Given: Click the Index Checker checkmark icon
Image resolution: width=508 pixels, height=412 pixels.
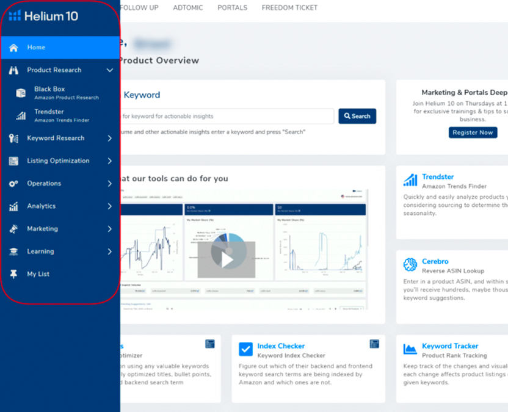Looking at the screenshot, I should [x=245, y=349].
